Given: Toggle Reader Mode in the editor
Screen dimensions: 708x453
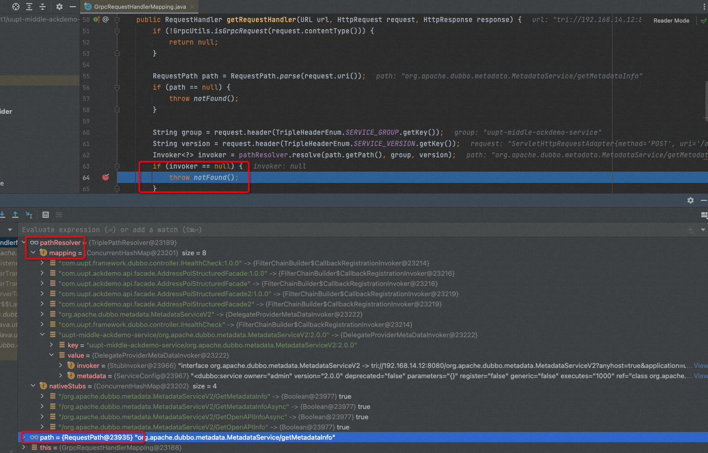Looking at the screenshot, I should 671,20.
